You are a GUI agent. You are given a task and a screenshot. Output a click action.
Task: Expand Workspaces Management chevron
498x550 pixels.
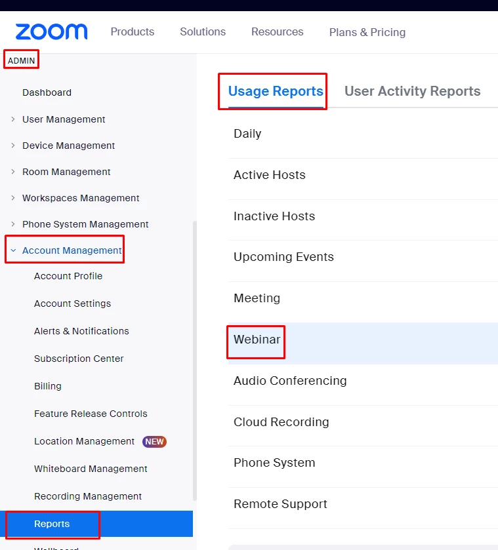pos(13,198)
